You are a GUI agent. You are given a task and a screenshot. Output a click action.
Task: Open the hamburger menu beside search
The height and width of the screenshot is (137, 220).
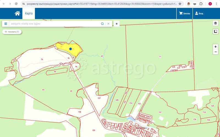(x=5, y=24)
